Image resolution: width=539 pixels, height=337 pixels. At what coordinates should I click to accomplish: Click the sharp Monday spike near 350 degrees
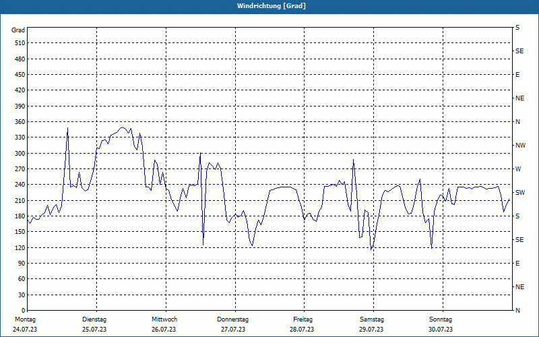pyautogui.click(x=68, y=128)
